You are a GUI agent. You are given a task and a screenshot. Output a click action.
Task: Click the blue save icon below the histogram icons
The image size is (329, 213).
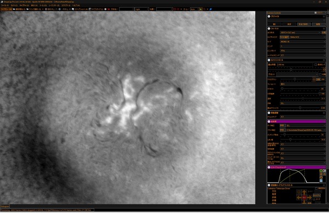321,181
